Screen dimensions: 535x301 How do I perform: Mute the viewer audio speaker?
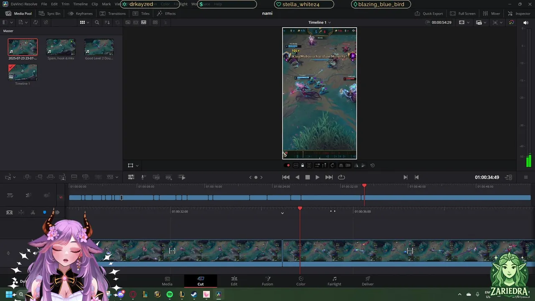pyautogui.click(x=525, y=22)
